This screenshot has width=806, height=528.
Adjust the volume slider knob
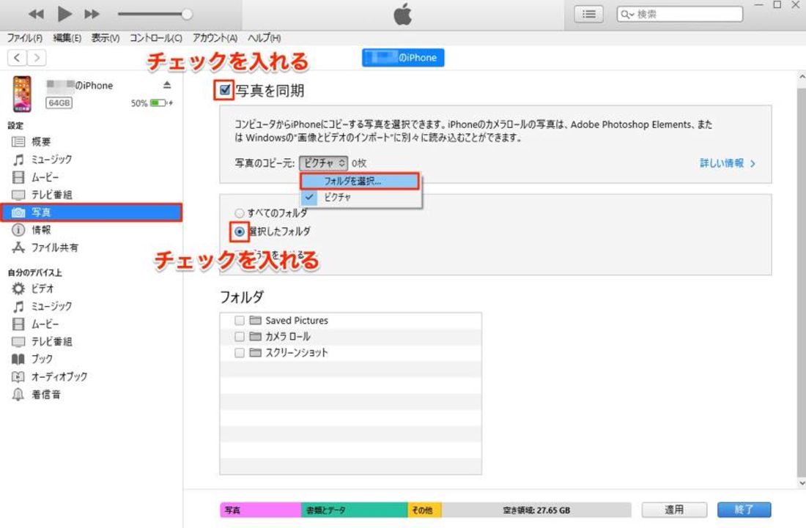tap(187, 14)
